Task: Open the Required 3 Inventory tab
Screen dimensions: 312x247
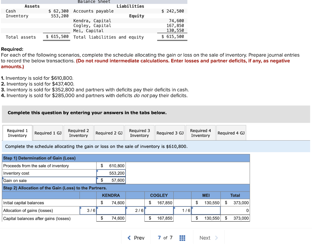Action: [x=140, y=133]
